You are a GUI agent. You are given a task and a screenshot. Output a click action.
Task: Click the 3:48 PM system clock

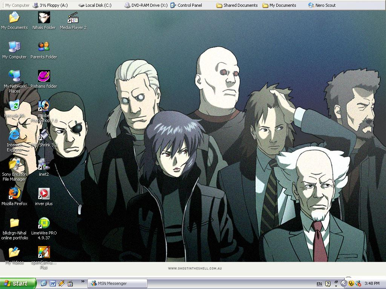coord(372,284)
